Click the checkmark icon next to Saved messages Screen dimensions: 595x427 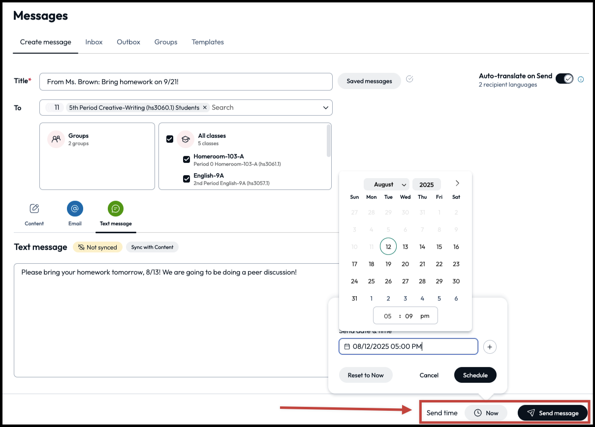pyautogui.click(x=409, y=79)
